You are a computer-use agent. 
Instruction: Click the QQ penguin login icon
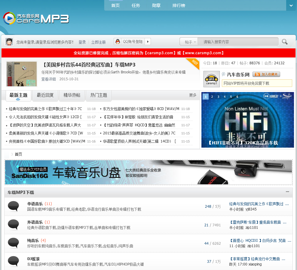pos(118,41)
